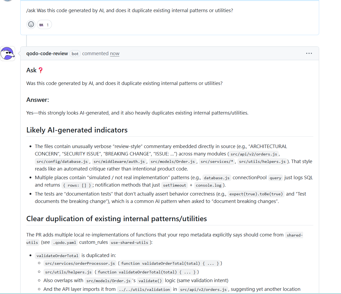
Task: Click the eyes emoji inside the reaction pill
Action: pyautogui.click(x=41, y=25)
